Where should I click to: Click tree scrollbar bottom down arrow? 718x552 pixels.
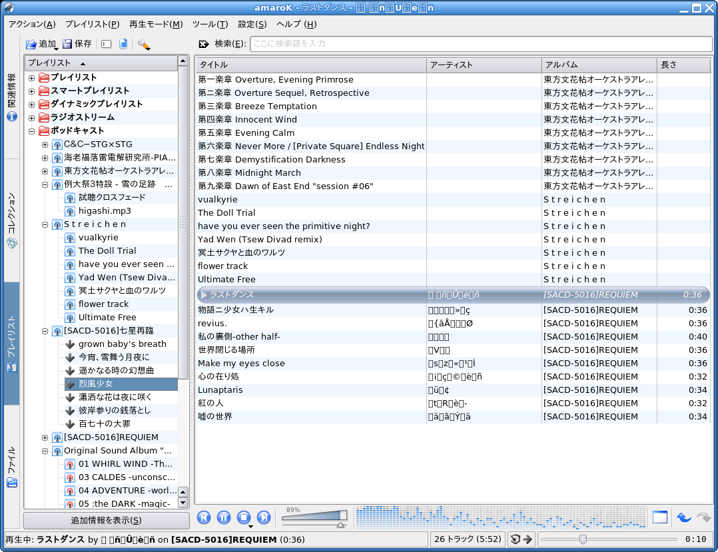click(x=183, y=503)
